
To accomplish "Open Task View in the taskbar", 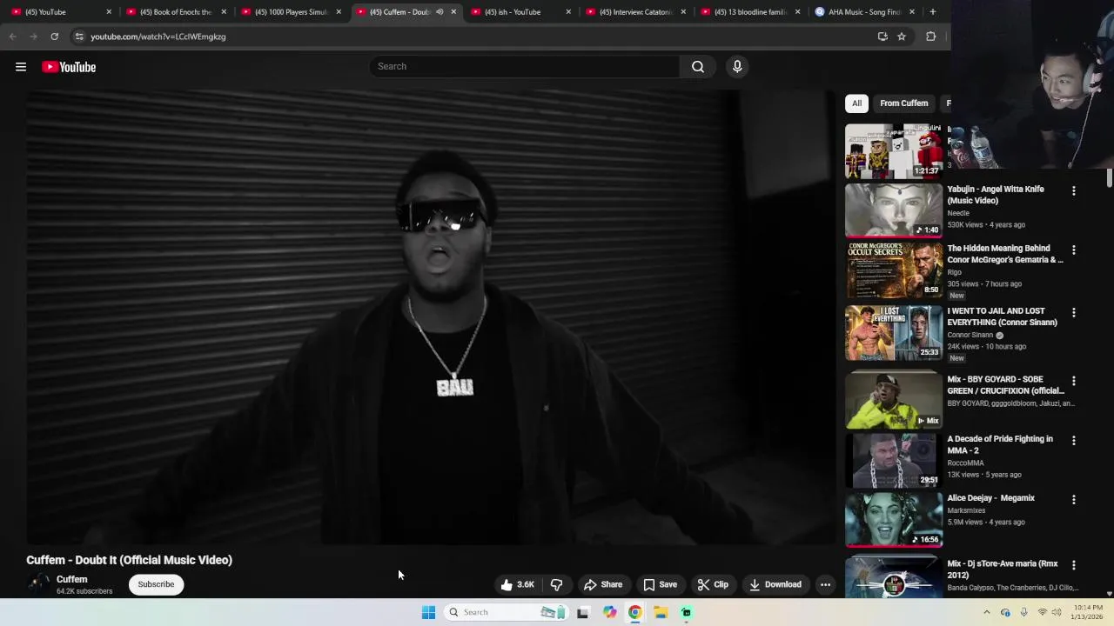I will [x=582, y=612].
